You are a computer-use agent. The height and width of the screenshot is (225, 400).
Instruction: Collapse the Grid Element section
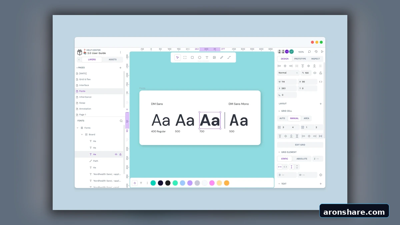(x=279, y=152)
